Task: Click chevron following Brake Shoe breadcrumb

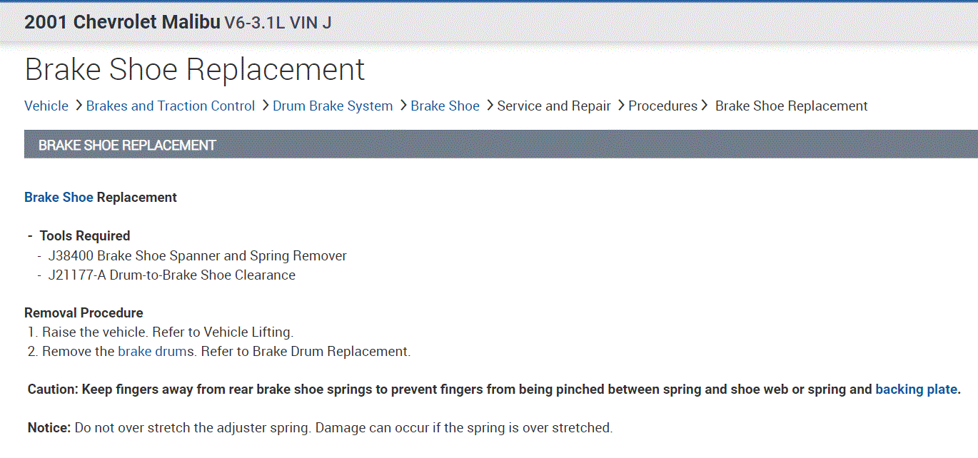Action: point(490,106)
